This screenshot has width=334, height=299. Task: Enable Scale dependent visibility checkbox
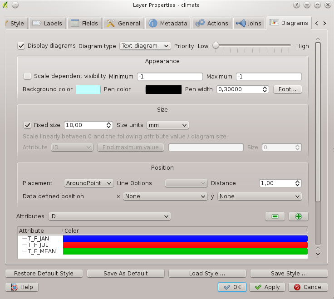click(x=28, y=76)
